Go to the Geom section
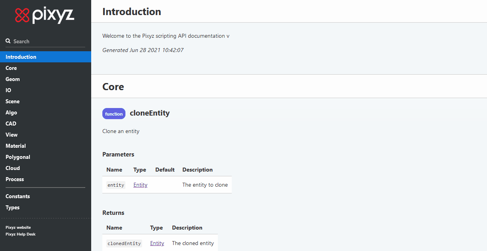The width and height of the screenshot is (487, 251). (13, 79)
